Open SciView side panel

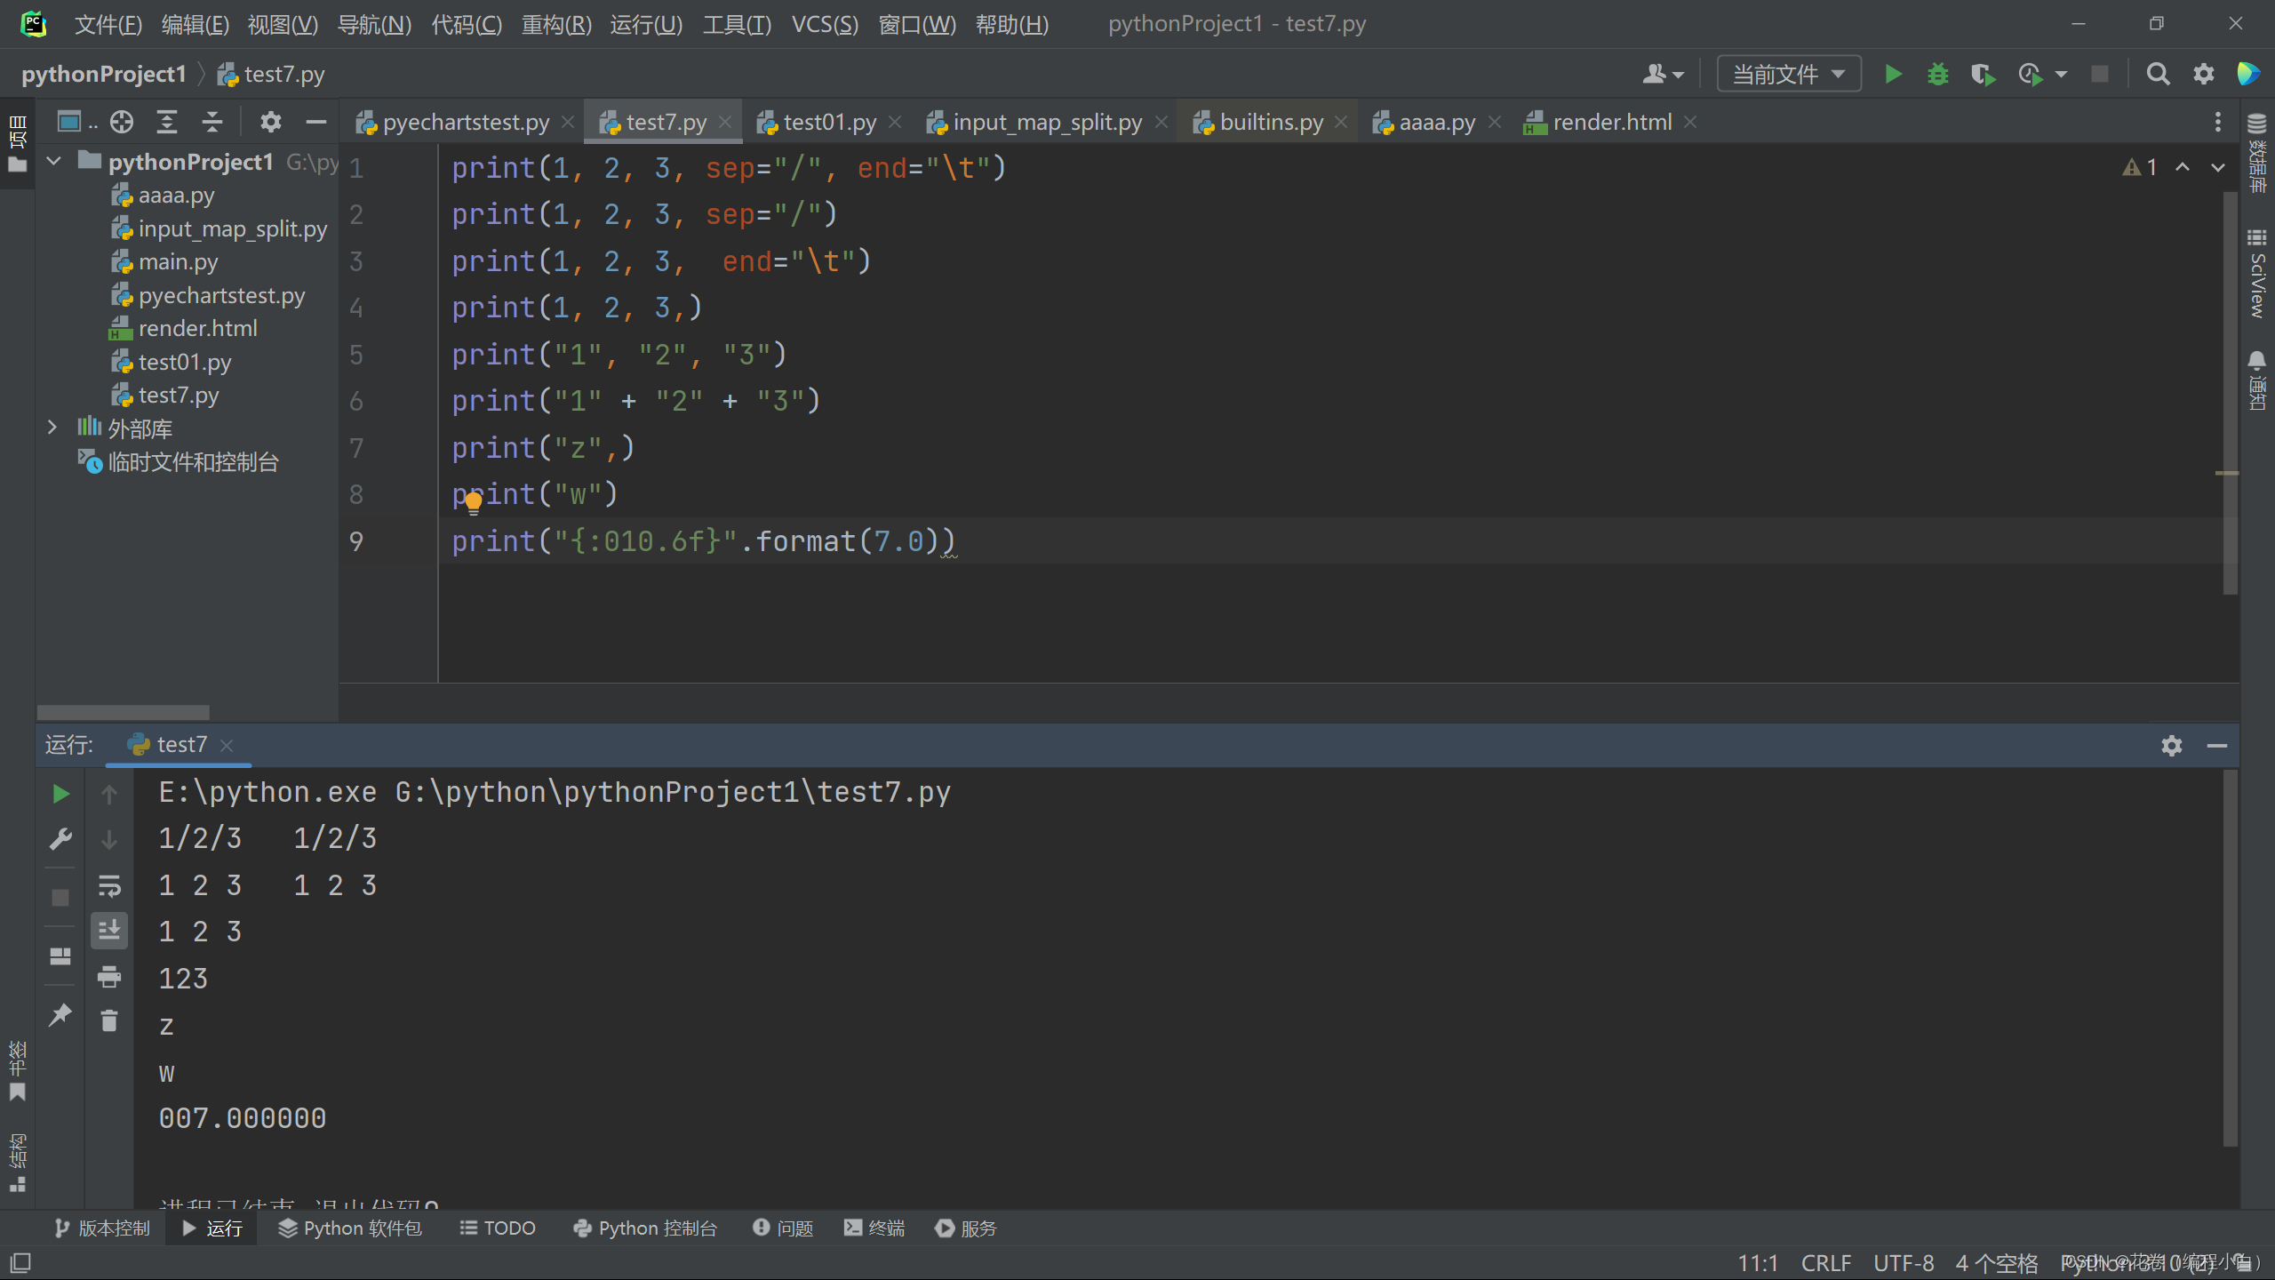coord(2256,274)
